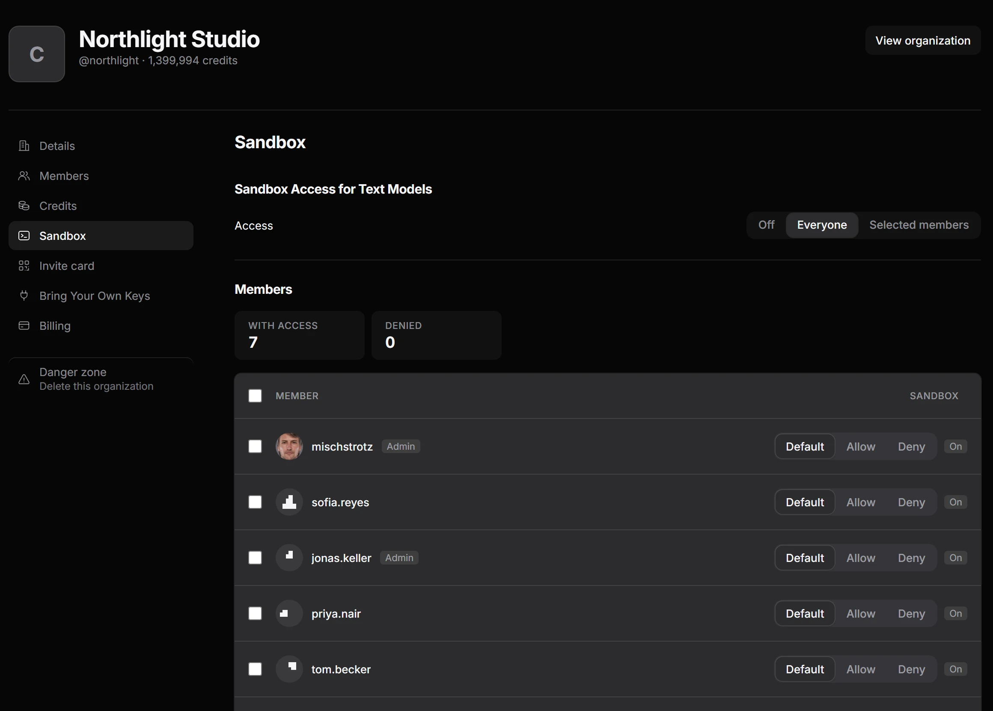Go to Credits section

click(101, 206)
